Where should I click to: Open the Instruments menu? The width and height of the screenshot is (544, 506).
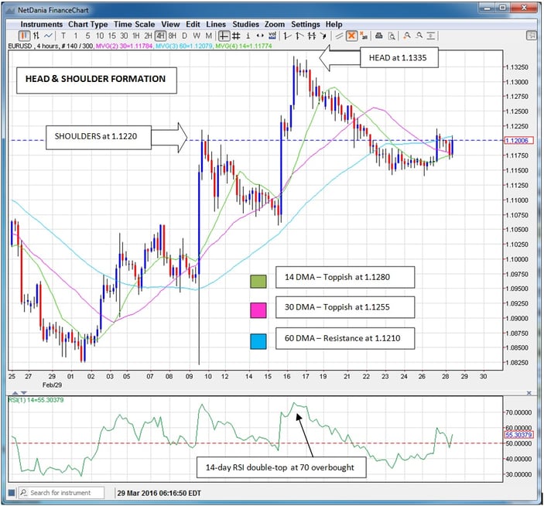pyautogui.click(x=42, y=24)
